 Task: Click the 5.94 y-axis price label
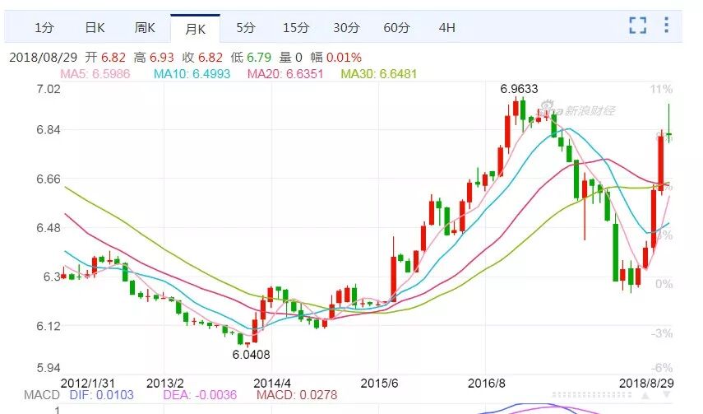point(48,368)
